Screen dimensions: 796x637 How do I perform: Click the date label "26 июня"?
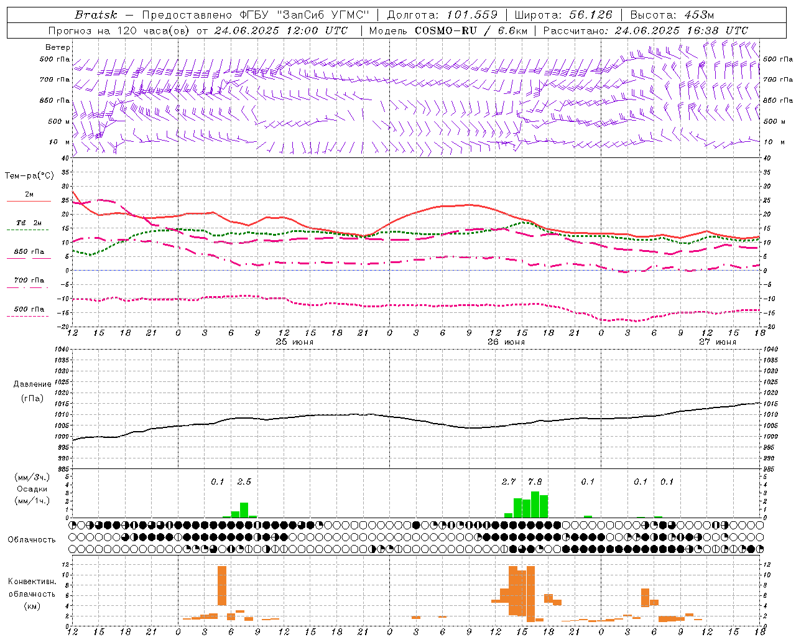[506, 342]
